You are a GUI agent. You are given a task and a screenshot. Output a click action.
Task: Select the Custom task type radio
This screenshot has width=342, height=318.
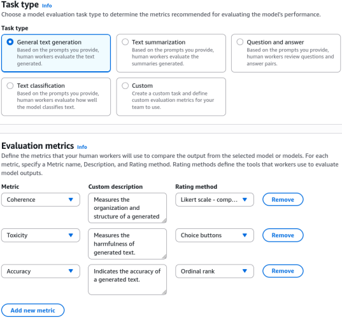[x=125, y=86]
